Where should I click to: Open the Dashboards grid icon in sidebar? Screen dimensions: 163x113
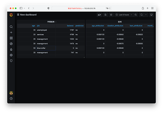click(11, 38)
